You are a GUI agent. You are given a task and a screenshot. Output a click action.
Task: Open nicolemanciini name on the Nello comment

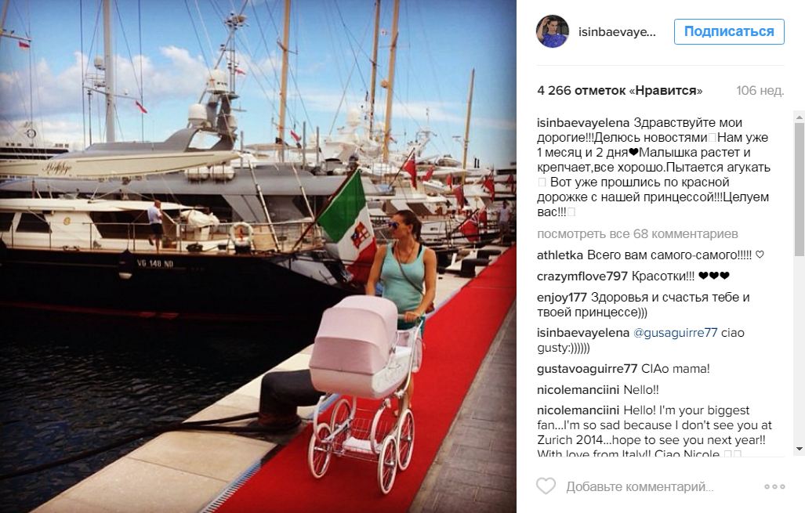click(x=578, y=390)
